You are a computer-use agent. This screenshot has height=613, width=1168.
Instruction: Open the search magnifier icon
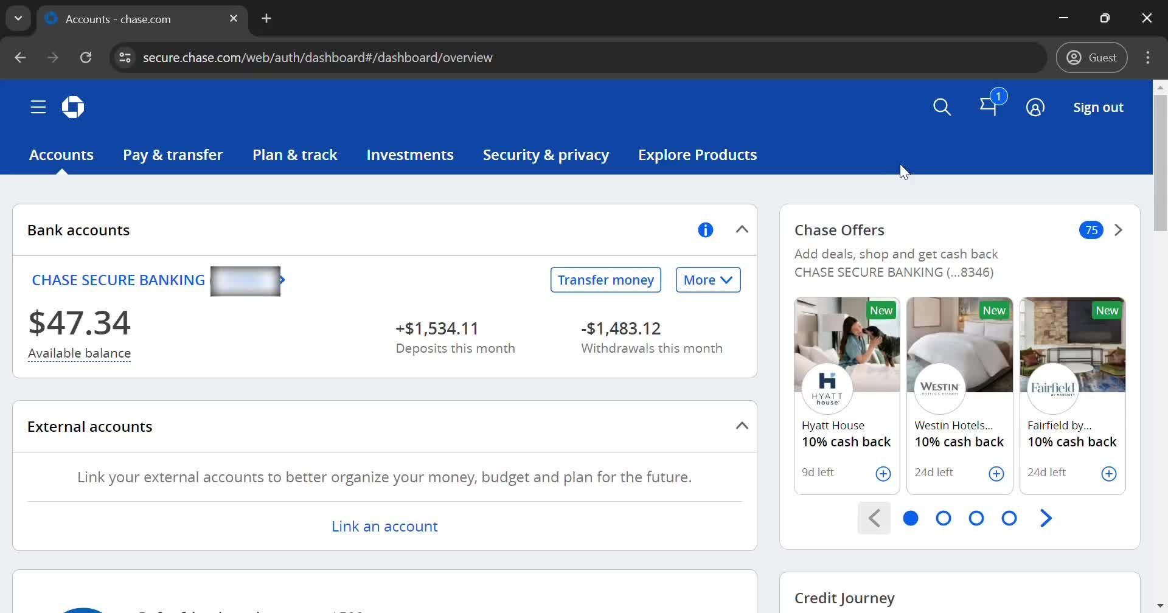pyautogui.click(x=942, y=107)
